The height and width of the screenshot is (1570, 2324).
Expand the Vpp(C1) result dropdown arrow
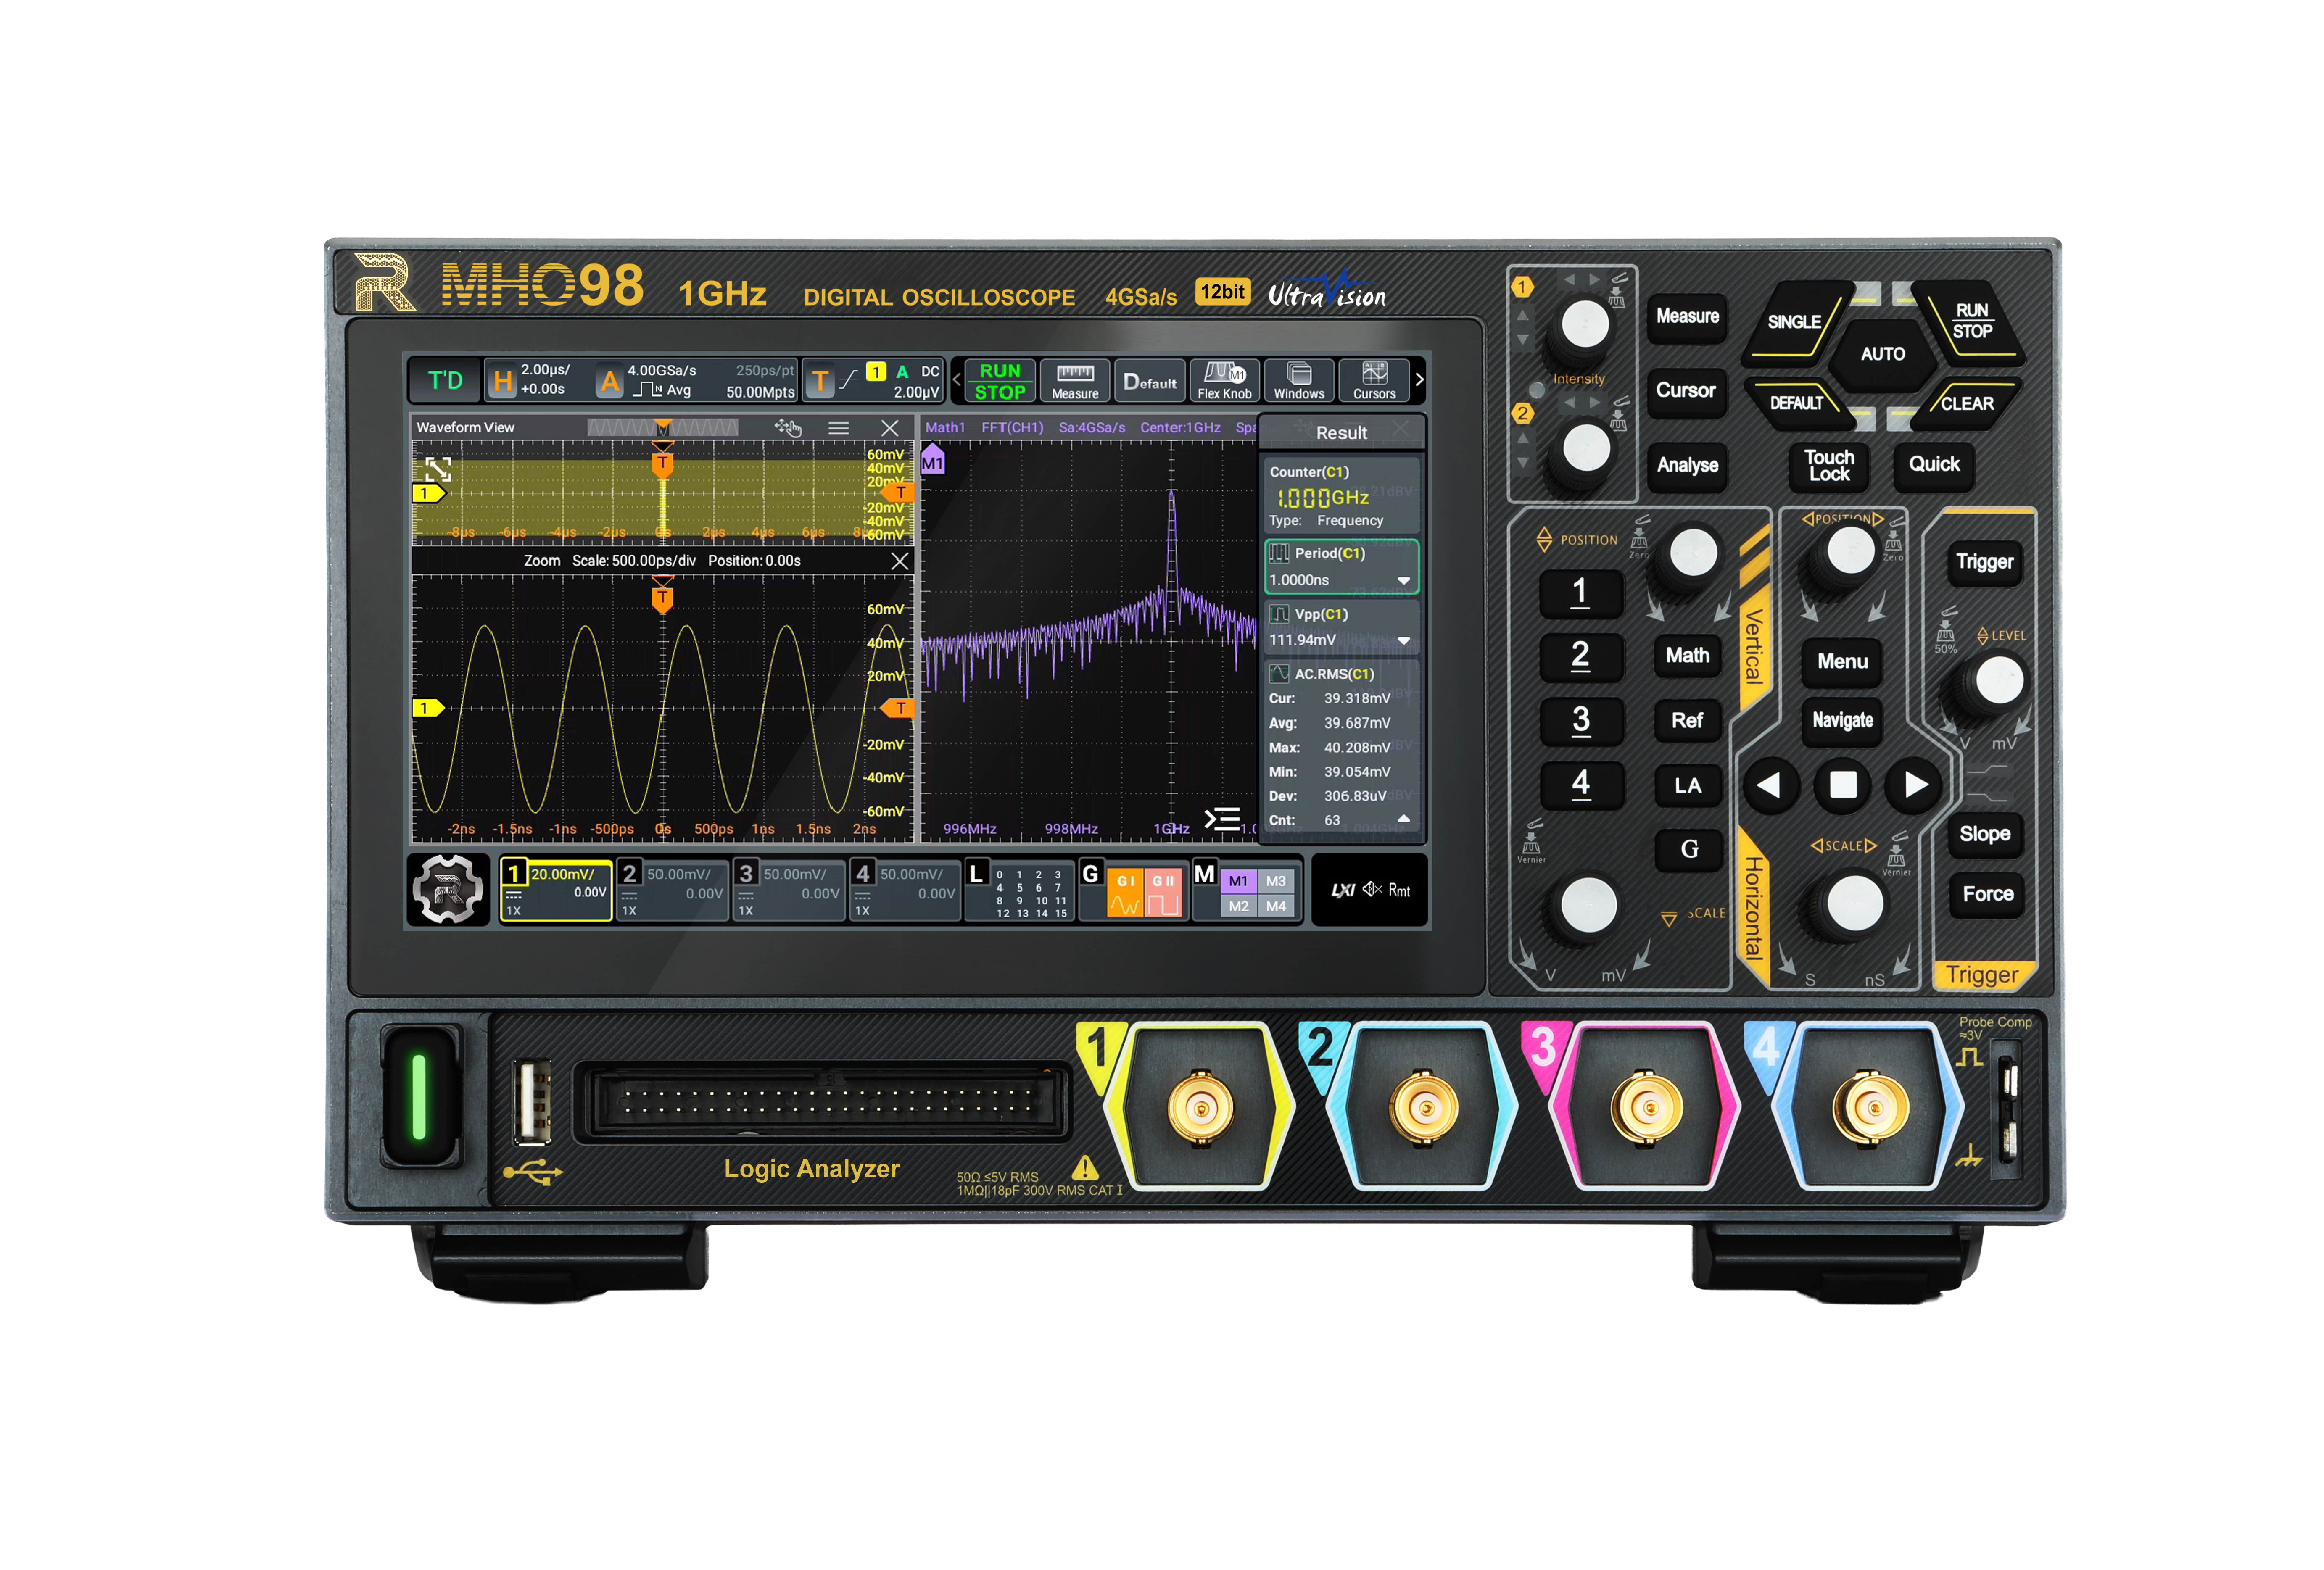point(1404,641)
